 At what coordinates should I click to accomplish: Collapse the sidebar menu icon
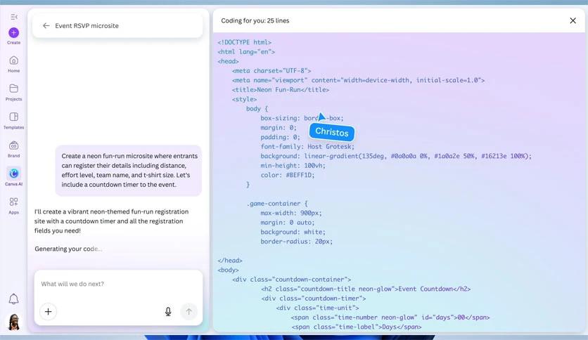coord(14,17)
